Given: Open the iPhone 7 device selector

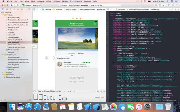Looking at the screenshot, I should pyautogui.click(x=37, y=5).
